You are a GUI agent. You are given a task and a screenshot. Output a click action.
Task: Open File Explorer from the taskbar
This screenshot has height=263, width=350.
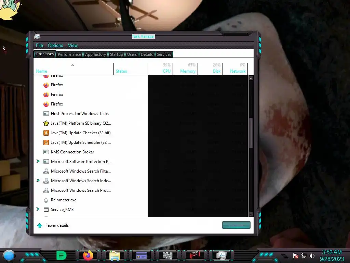coord(115,255)
